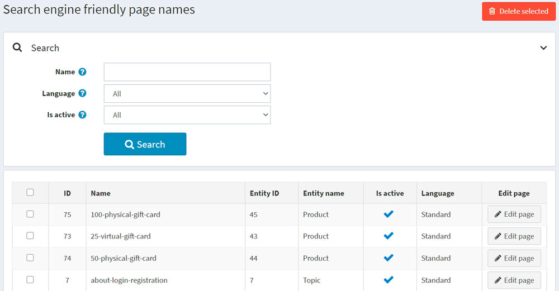The image size is (559, 291).
Task: Click the active checkmark for about-login-registration
Action: [x=389, y=280]
